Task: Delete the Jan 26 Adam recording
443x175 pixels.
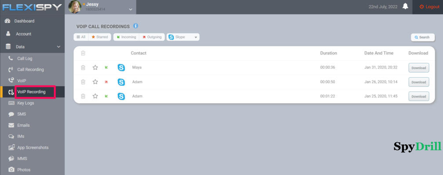Action: coord(83,82)
